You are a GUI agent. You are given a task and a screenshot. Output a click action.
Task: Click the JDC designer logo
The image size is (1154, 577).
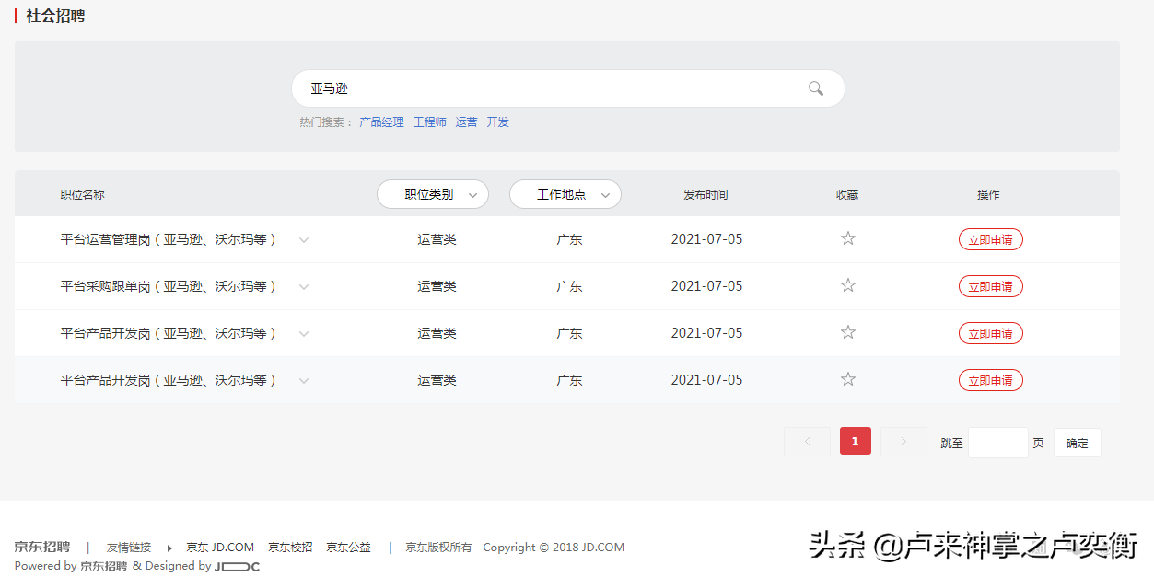click(x=238, y=567)
